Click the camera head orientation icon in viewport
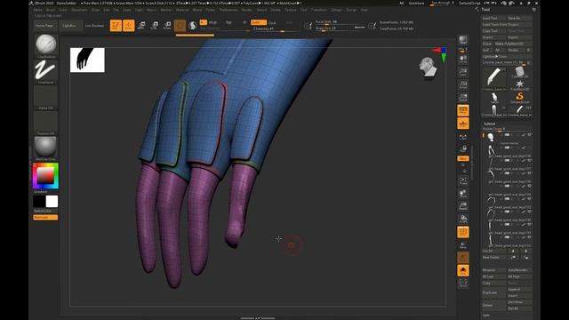 428,68
